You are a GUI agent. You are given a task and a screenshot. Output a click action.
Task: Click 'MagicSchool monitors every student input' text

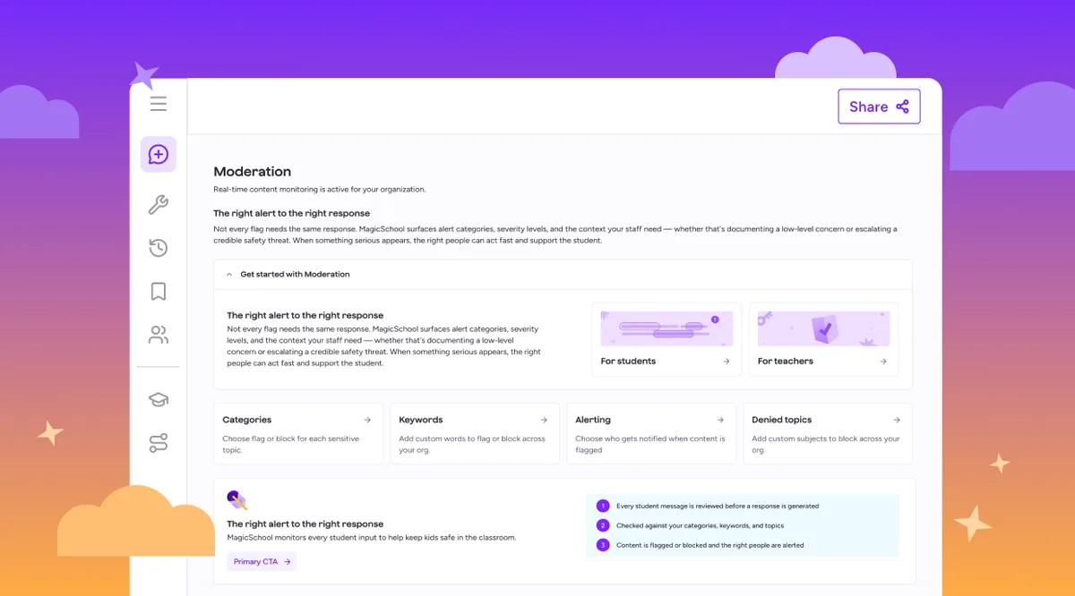click(372, 538)
